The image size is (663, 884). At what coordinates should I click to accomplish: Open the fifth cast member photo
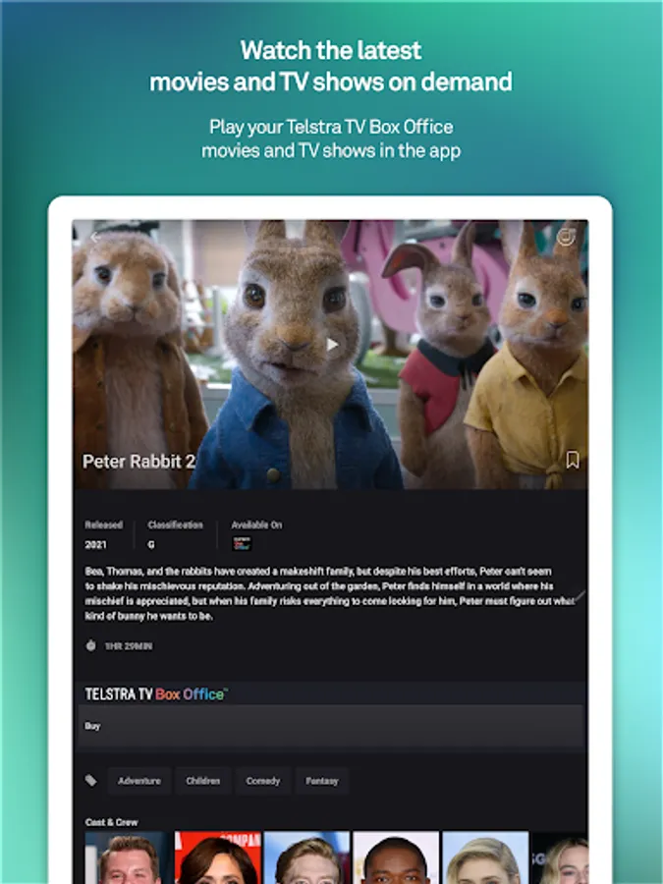pos(485,857)
